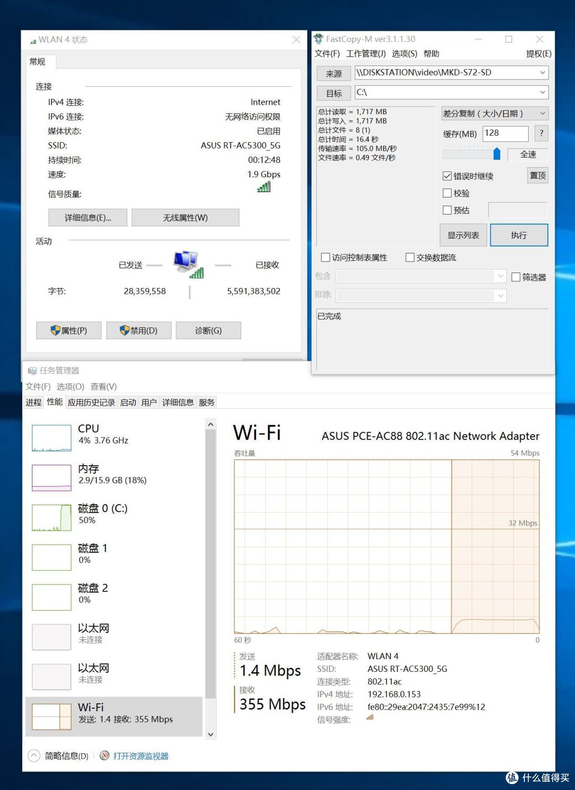Click the signal quality bars icon in WLAN status
This screenshot has width=575, height=790.
264,187
